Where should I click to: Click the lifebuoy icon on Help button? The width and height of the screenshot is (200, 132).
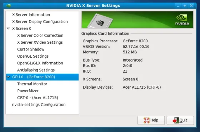[x=146, y=120]
